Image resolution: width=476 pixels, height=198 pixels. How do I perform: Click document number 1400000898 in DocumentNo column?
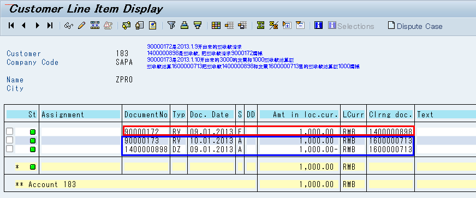[x=146, y=149]
